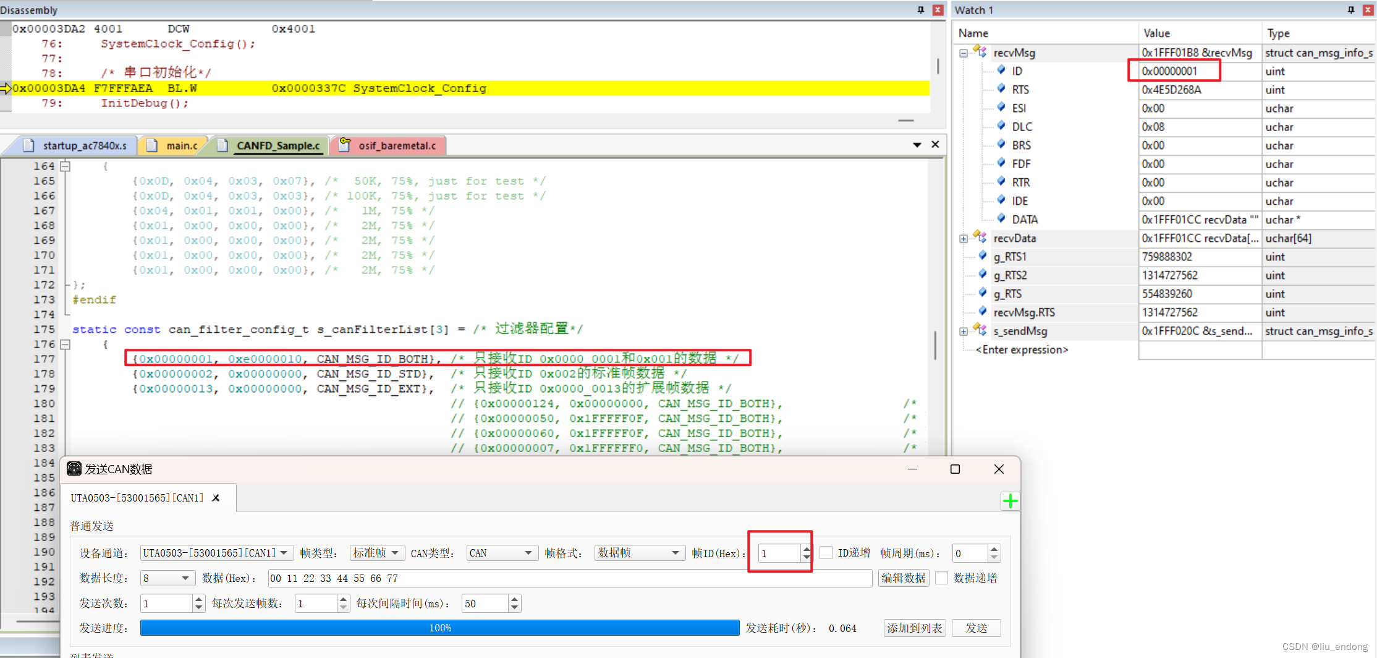1377x658 pixels.
Task: Click the 发送进度 progress bar
Action: pyautogui.click(x=439, y=628)
